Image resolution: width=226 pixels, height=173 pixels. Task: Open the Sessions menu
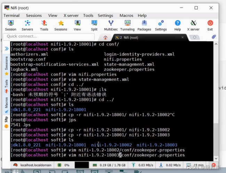point(34,16)
